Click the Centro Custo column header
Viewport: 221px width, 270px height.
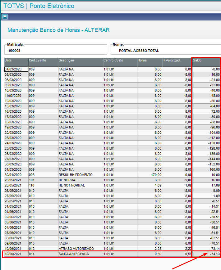pos(120,62)
